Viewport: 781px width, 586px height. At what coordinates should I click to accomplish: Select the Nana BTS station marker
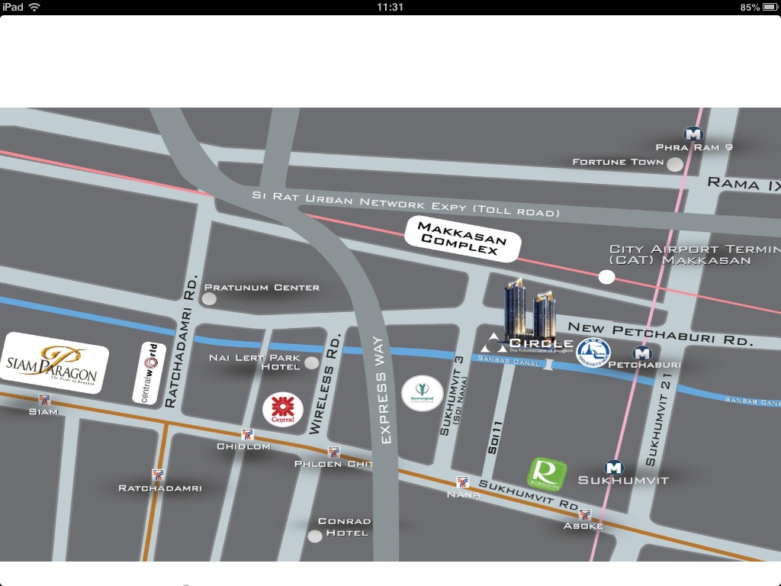(x=461, y=481)
